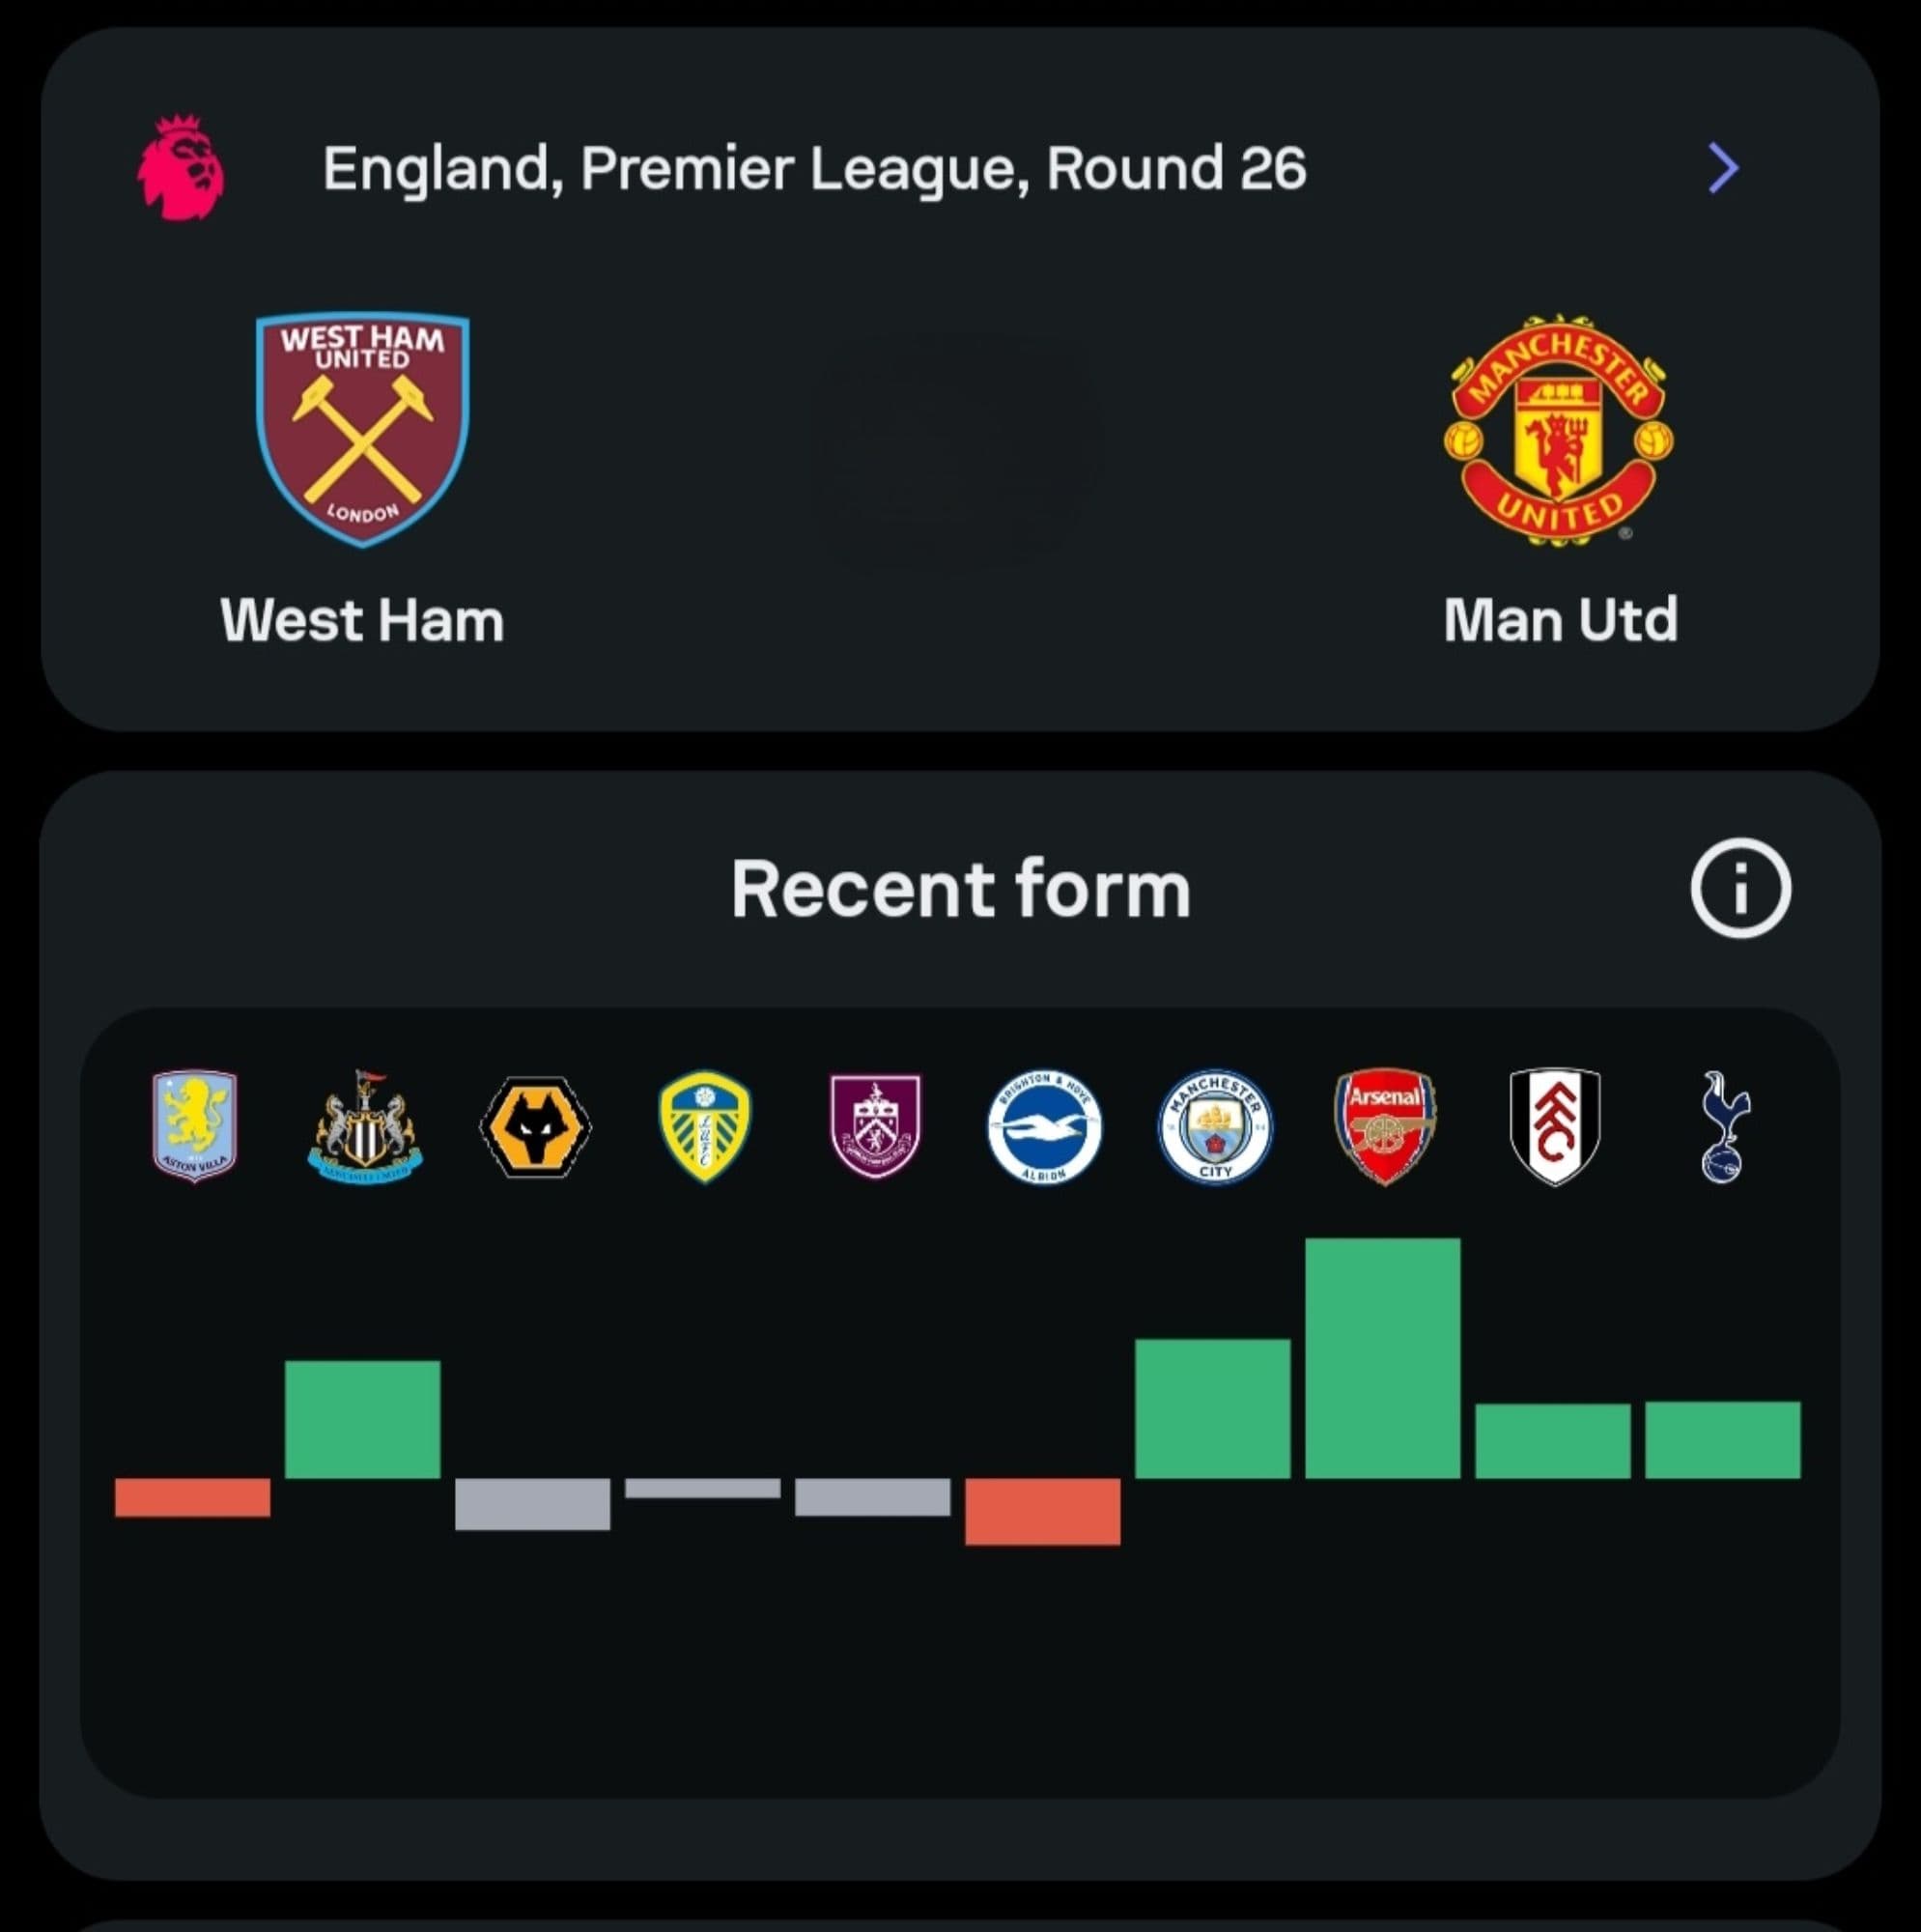The width and height of the screenshot is (1921, 1932).
Task: Tap the Brighton & Hove Albion badge
Action: (x=1044, y=1126)
